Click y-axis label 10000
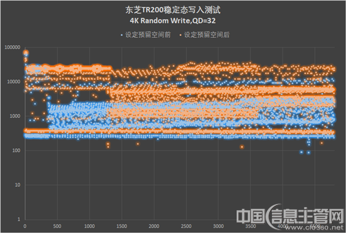This screenshot has width=346, height=233. pos(14,82)
